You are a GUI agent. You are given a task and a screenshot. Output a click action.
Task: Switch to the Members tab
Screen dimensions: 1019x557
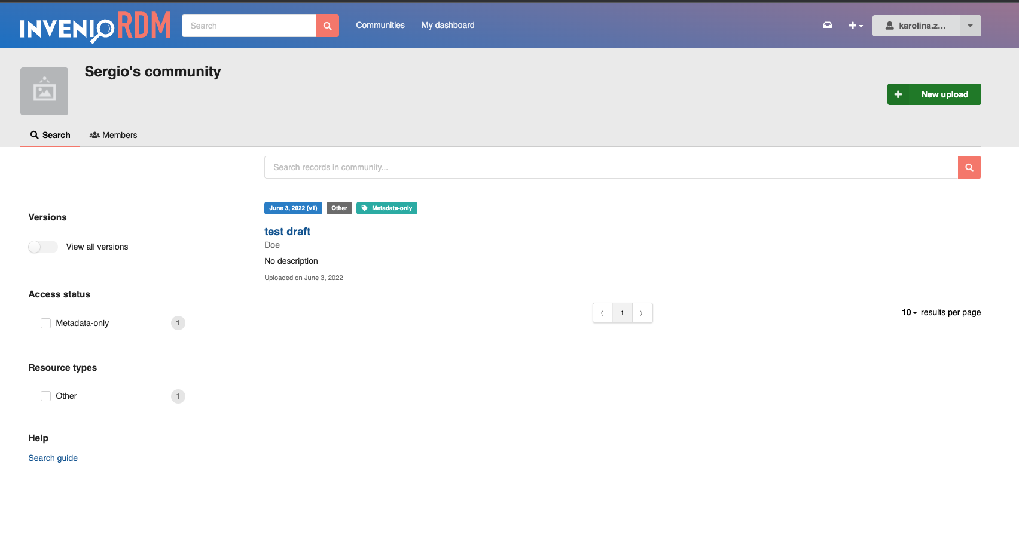[113, 135]
